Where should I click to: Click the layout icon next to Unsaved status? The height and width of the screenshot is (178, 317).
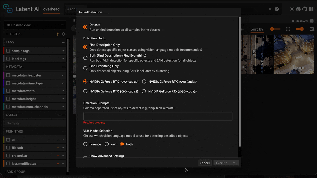pos(312,21)
